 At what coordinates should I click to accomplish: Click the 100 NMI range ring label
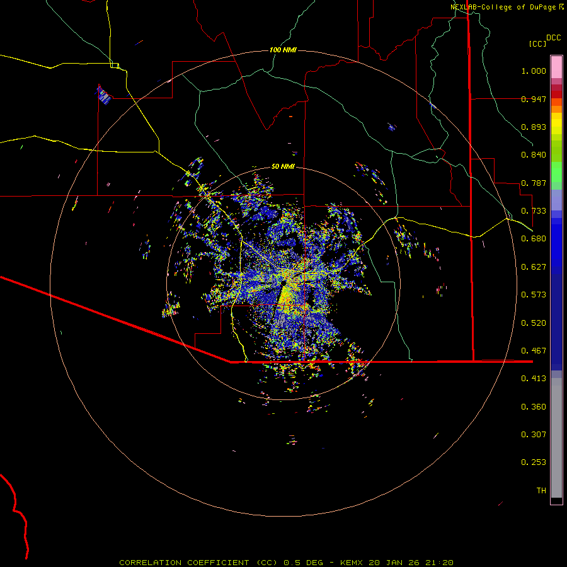pos(283,50)
